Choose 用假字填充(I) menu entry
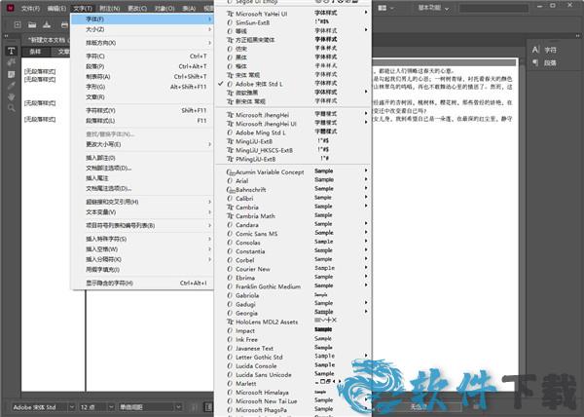Viewport: 584px width, 417px height. (142, 270)
